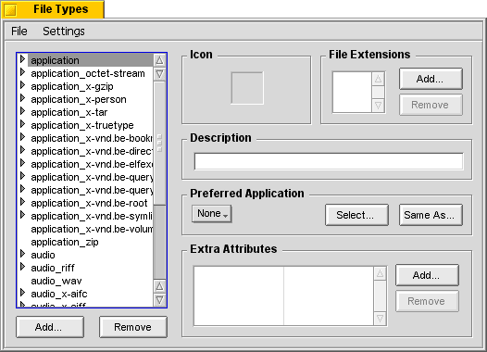487x352 pixels.
Task: Click Add button below type list
Action: [50, 327]
